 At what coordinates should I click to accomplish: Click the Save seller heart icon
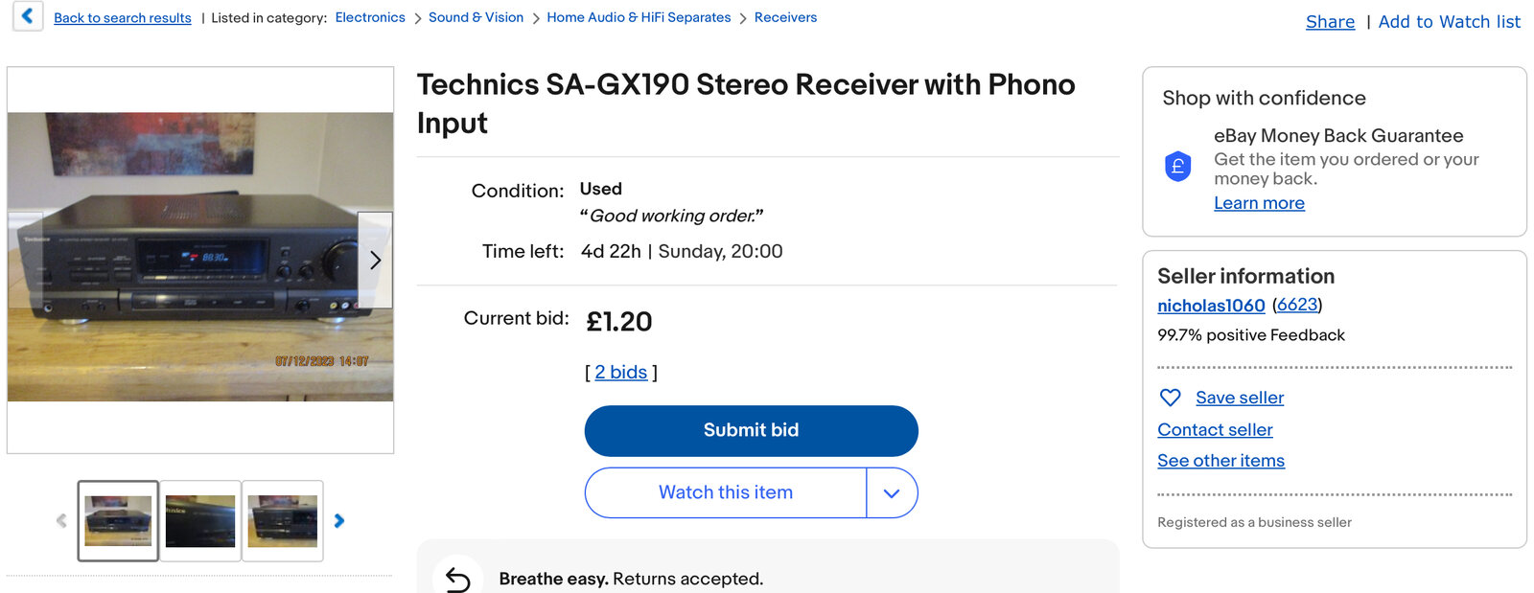pos(1170,398)
